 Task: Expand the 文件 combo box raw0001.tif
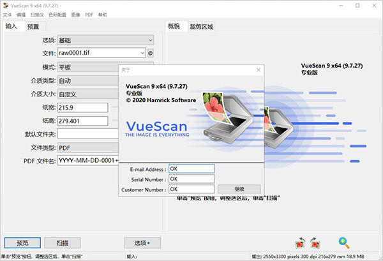pyautogui.click(x=101, y=53)
